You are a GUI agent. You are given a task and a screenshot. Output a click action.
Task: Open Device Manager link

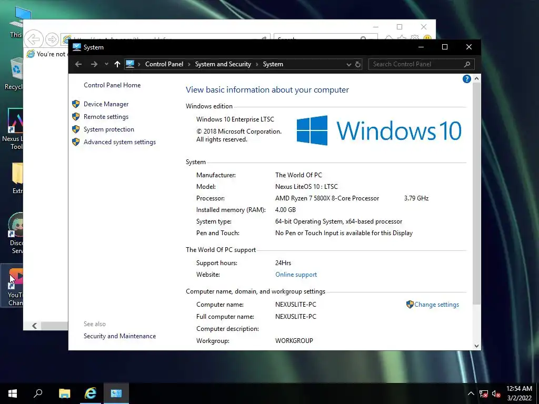coord(106,104)
